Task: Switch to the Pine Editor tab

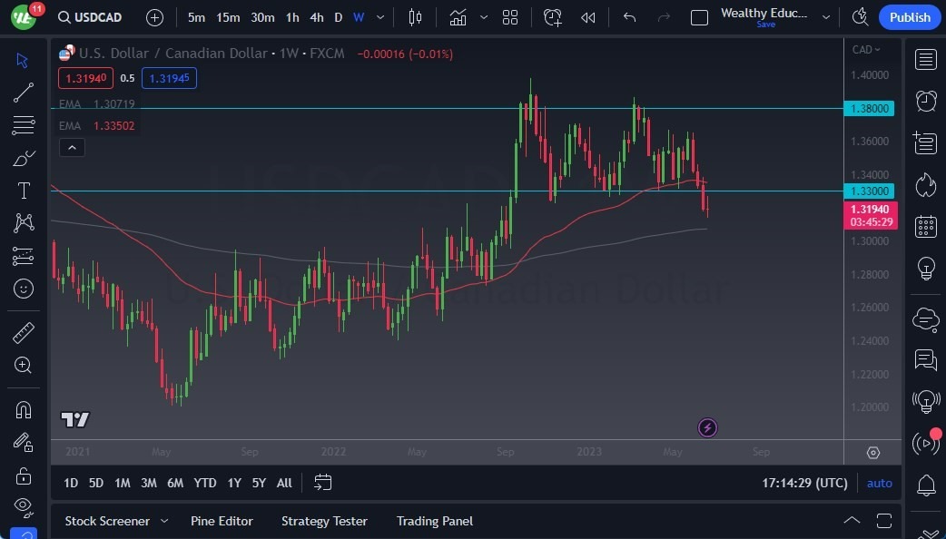Action: point(222,521)
